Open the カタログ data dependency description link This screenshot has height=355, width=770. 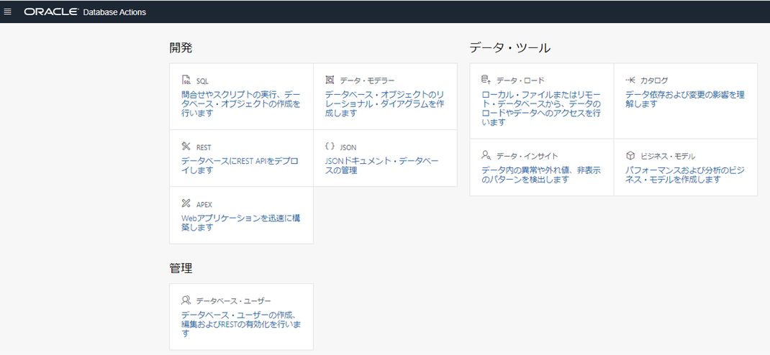685,99
